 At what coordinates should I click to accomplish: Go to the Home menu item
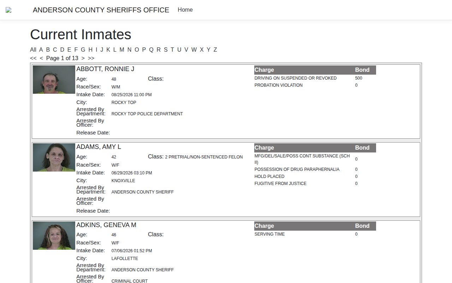[185, 10]
